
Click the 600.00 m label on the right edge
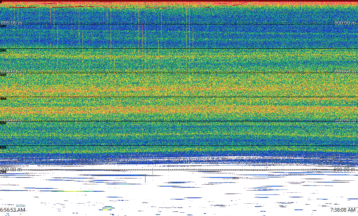pyautogui.click(x=345, y=71)
